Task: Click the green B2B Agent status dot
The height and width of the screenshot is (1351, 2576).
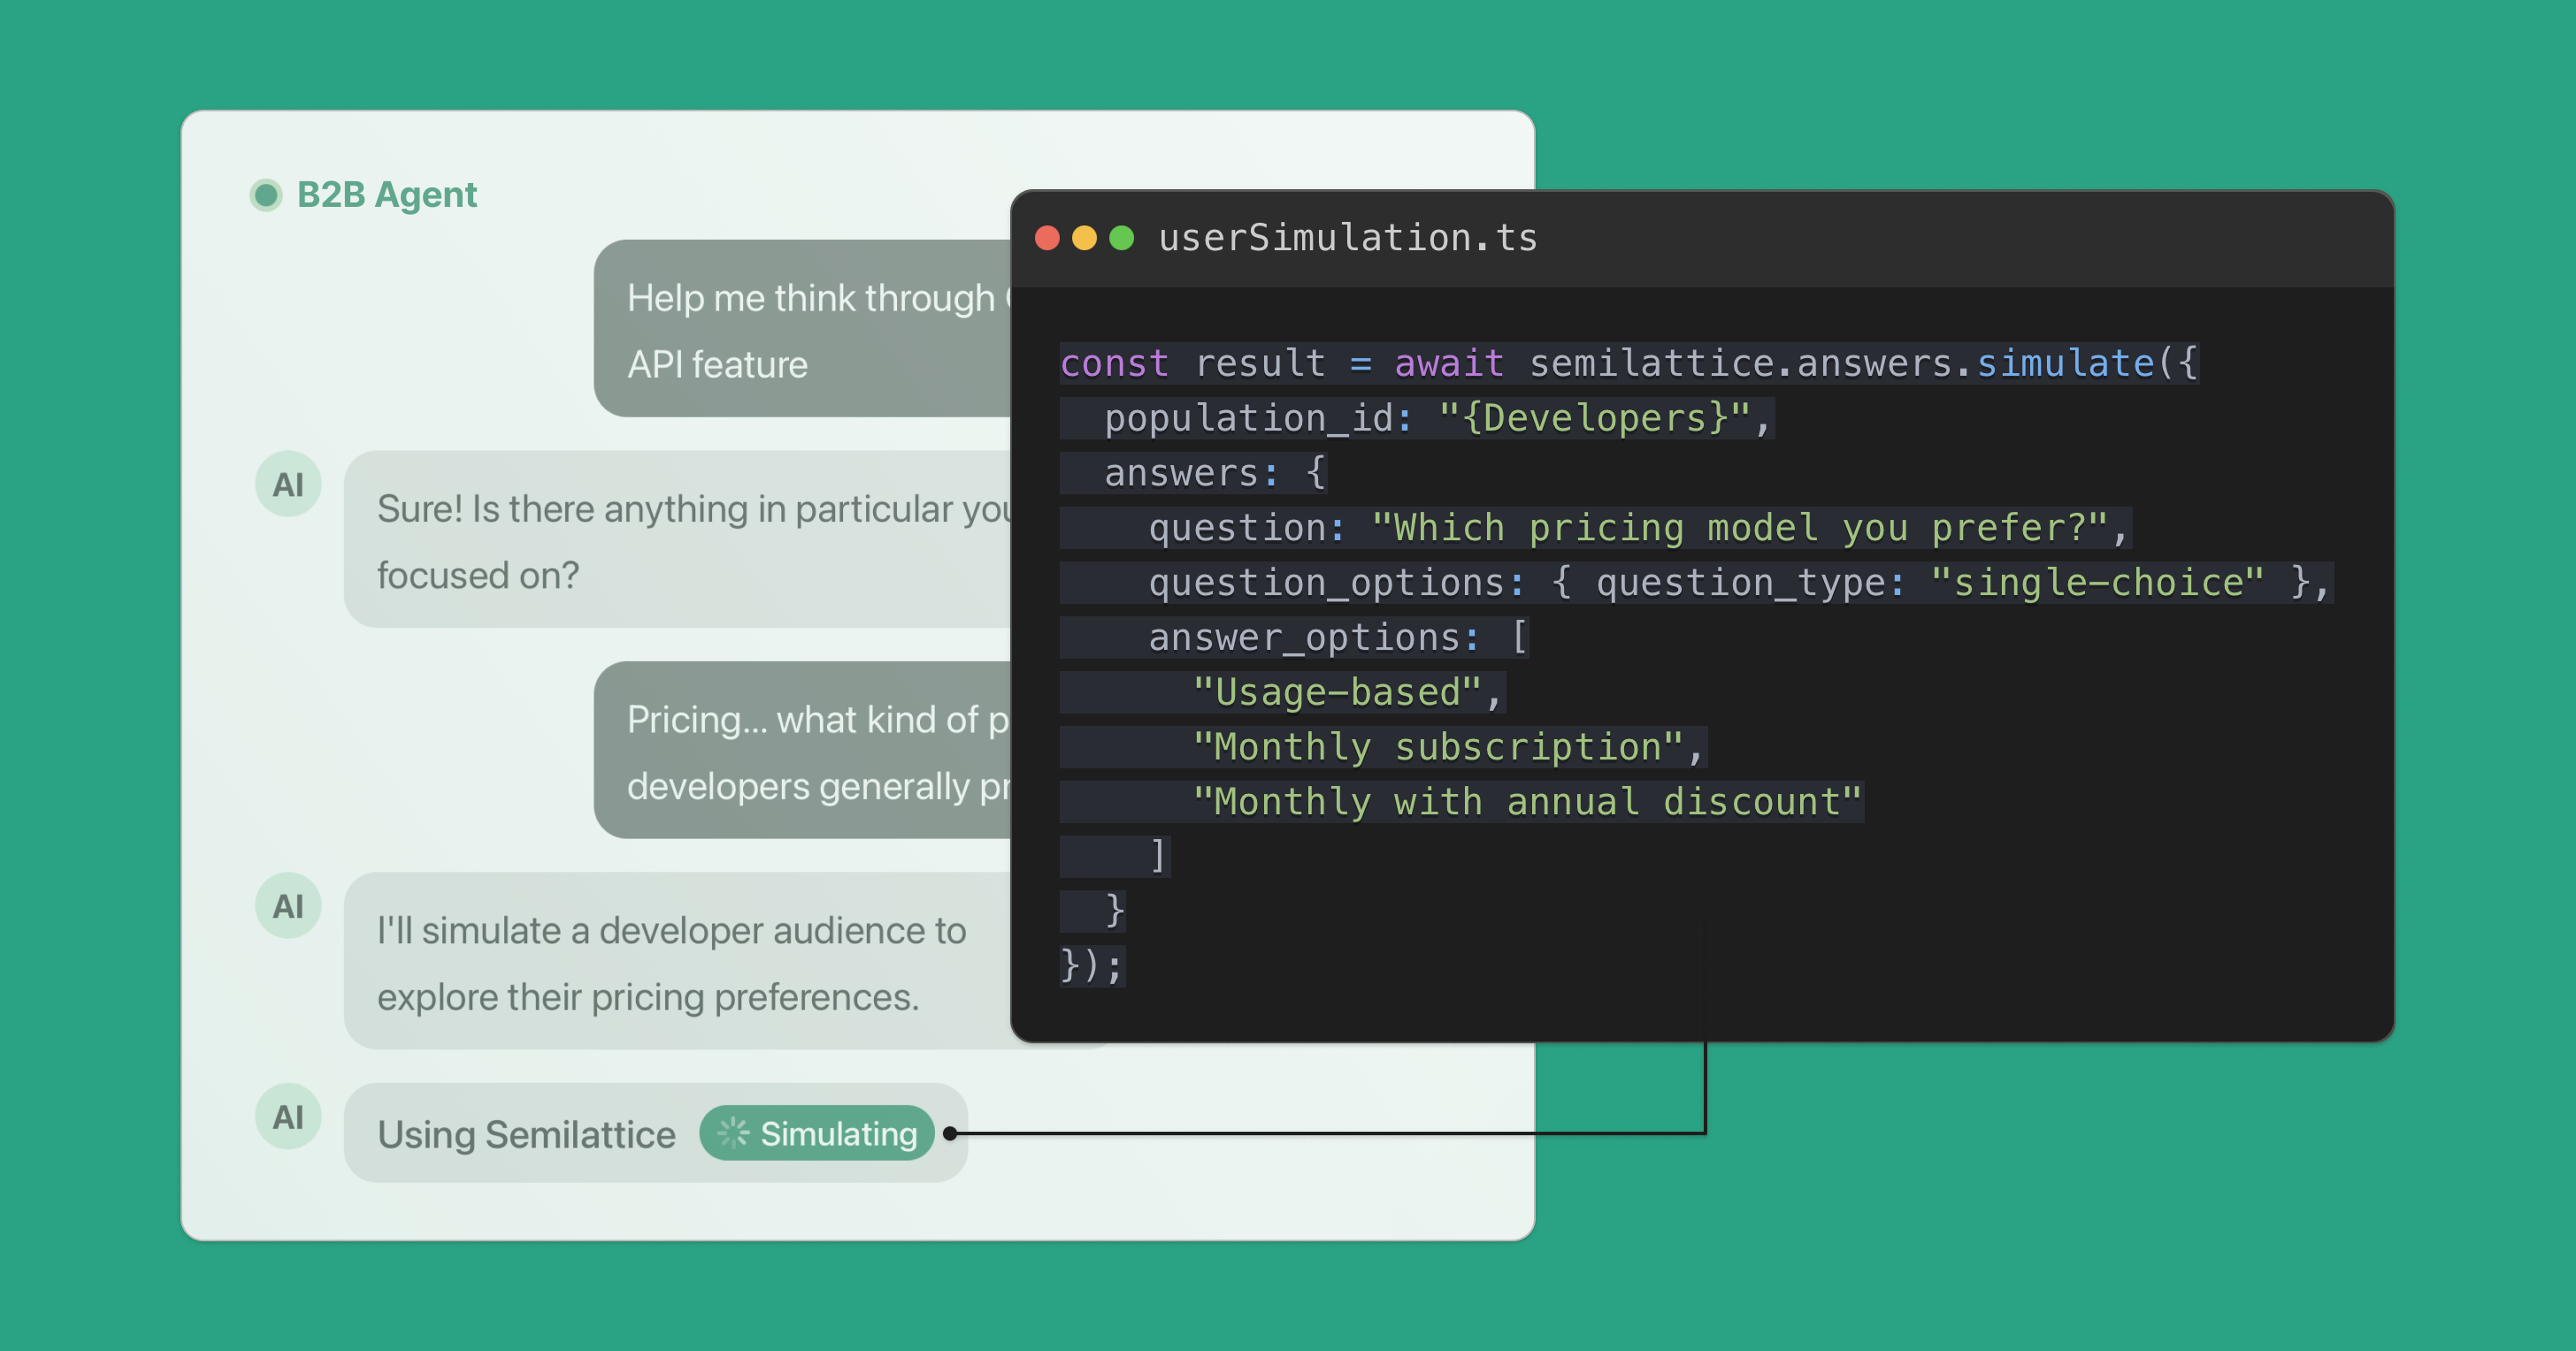Action: [266, 195]
